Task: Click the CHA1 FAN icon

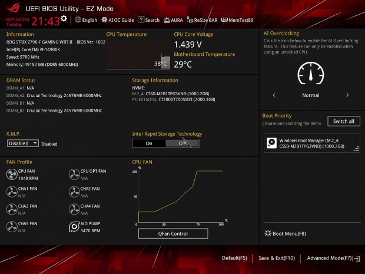Action: coord(12,192)
